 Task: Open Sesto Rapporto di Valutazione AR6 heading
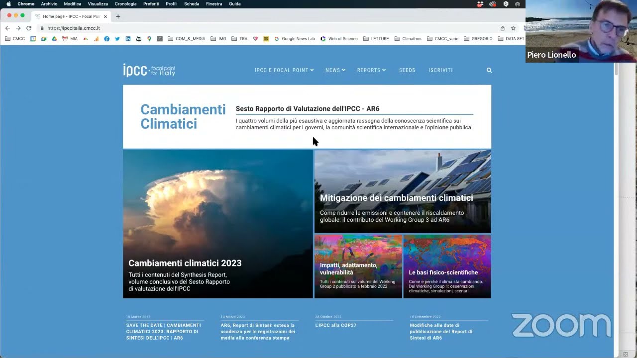(x=308, y=108)
